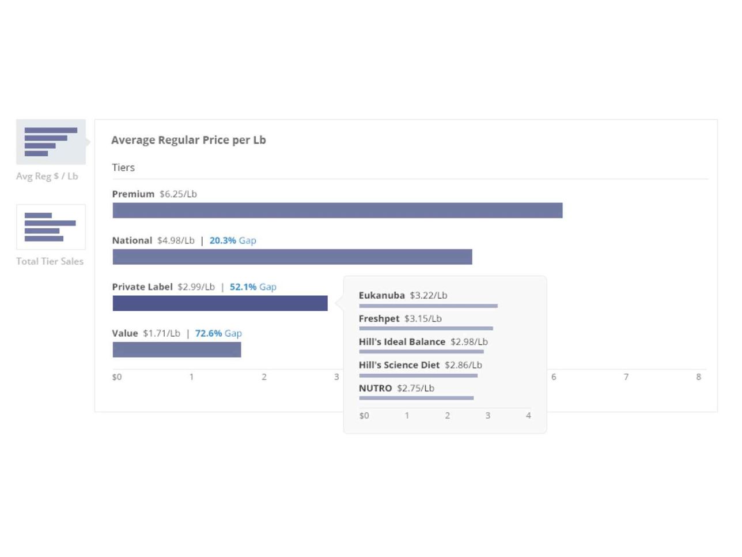Click the Private Label tier bar

tap(220, 303)
